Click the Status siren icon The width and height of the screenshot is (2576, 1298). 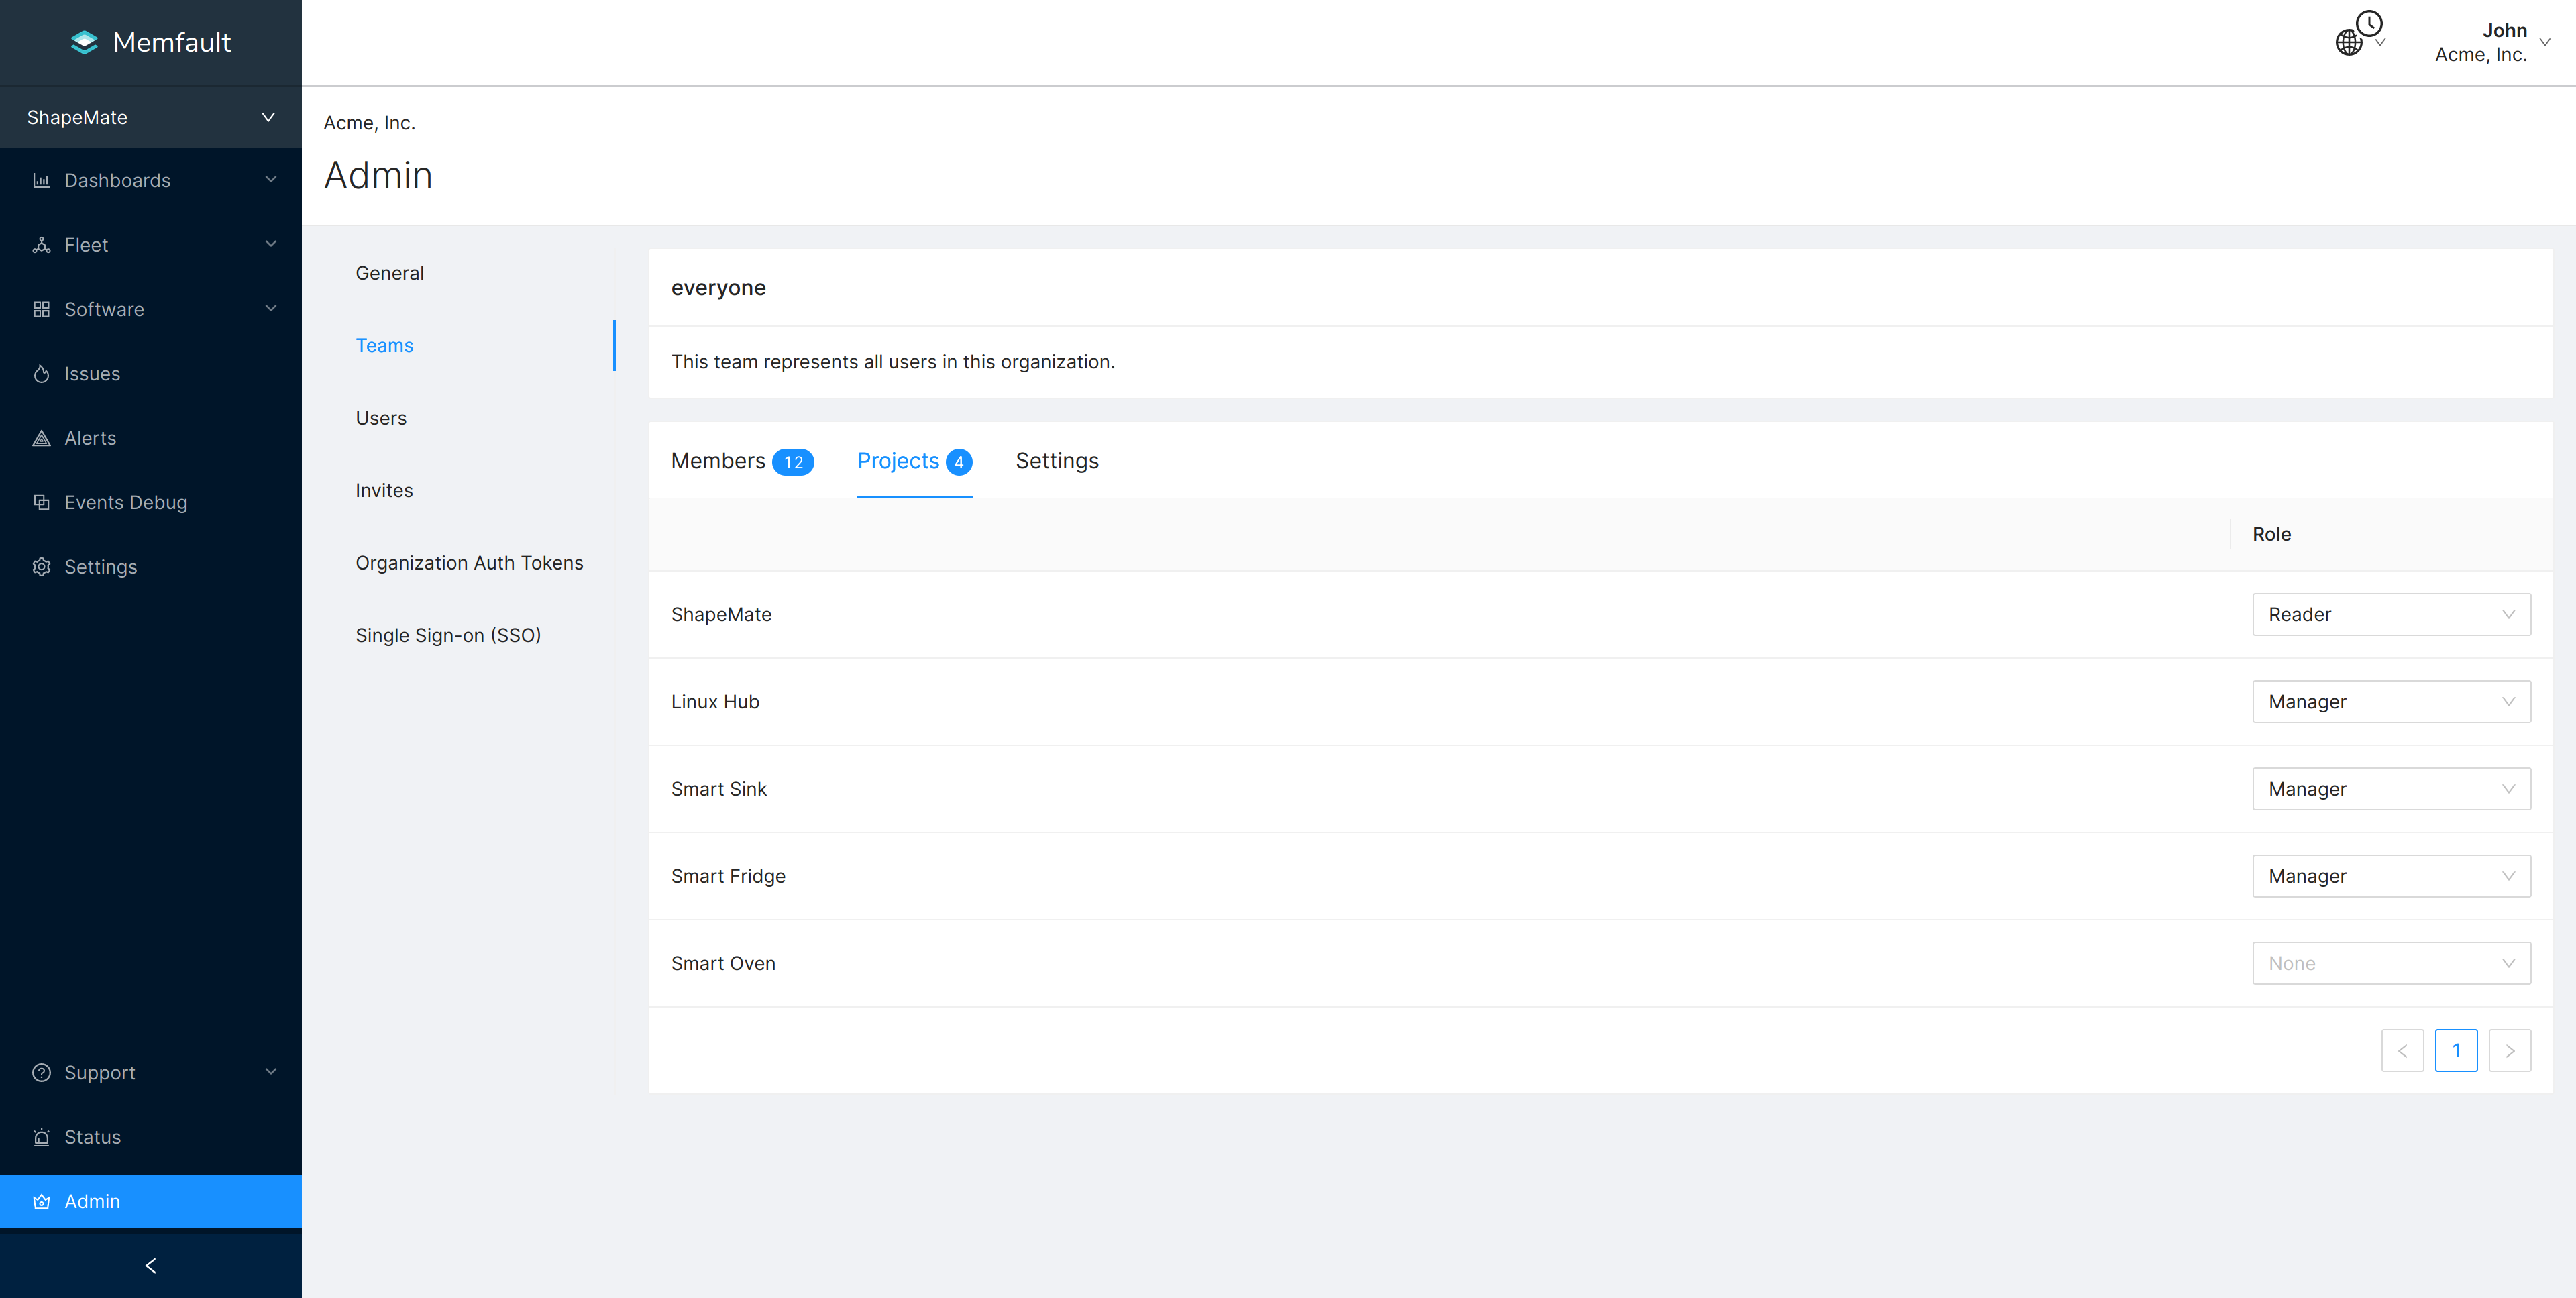click(41, 1137)
